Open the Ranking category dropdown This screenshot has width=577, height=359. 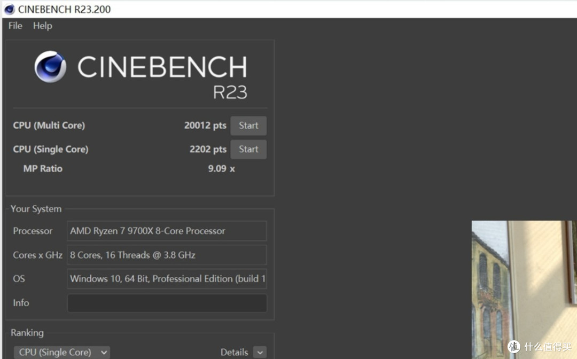pos(61,352)
